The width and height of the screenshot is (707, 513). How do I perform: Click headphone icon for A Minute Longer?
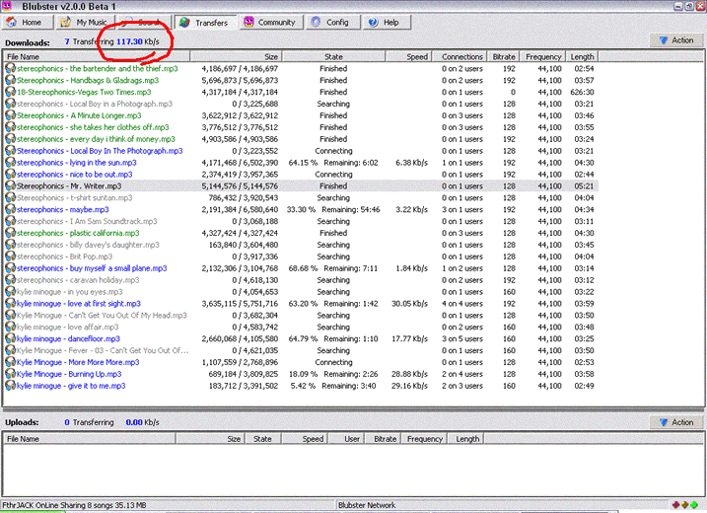[10, 115]
